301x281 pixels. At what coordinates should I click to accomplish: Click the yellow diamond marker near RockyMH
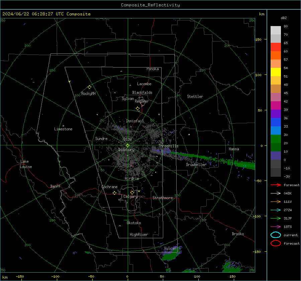tap(89, 87)
